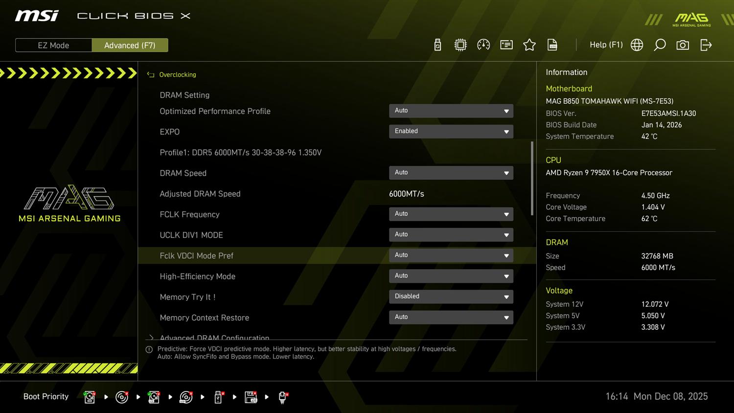Image resolution: width=734 pixels, height=413 pixels.
Task: Open the Fclk VDCI Mode Pref dropdown
Action: point(451,255)
